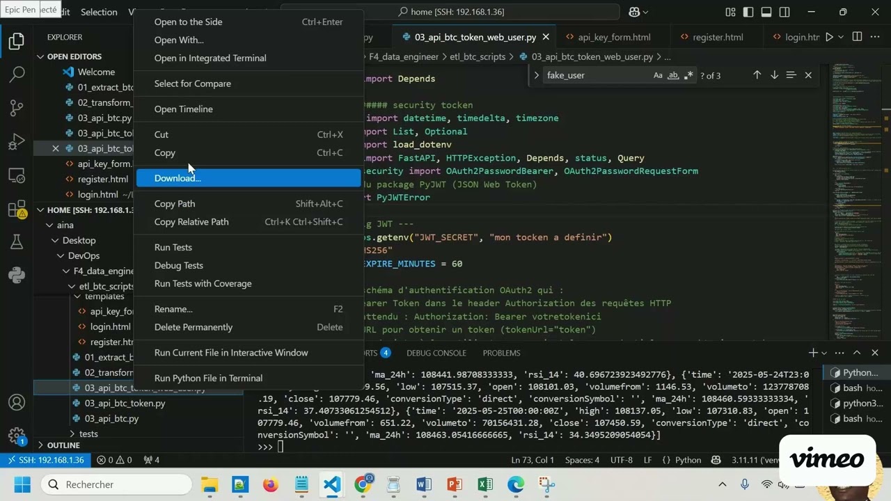Toggle Match Case in find widget
This screenshot has height=501, width=891.
click(x=658, y=75)
